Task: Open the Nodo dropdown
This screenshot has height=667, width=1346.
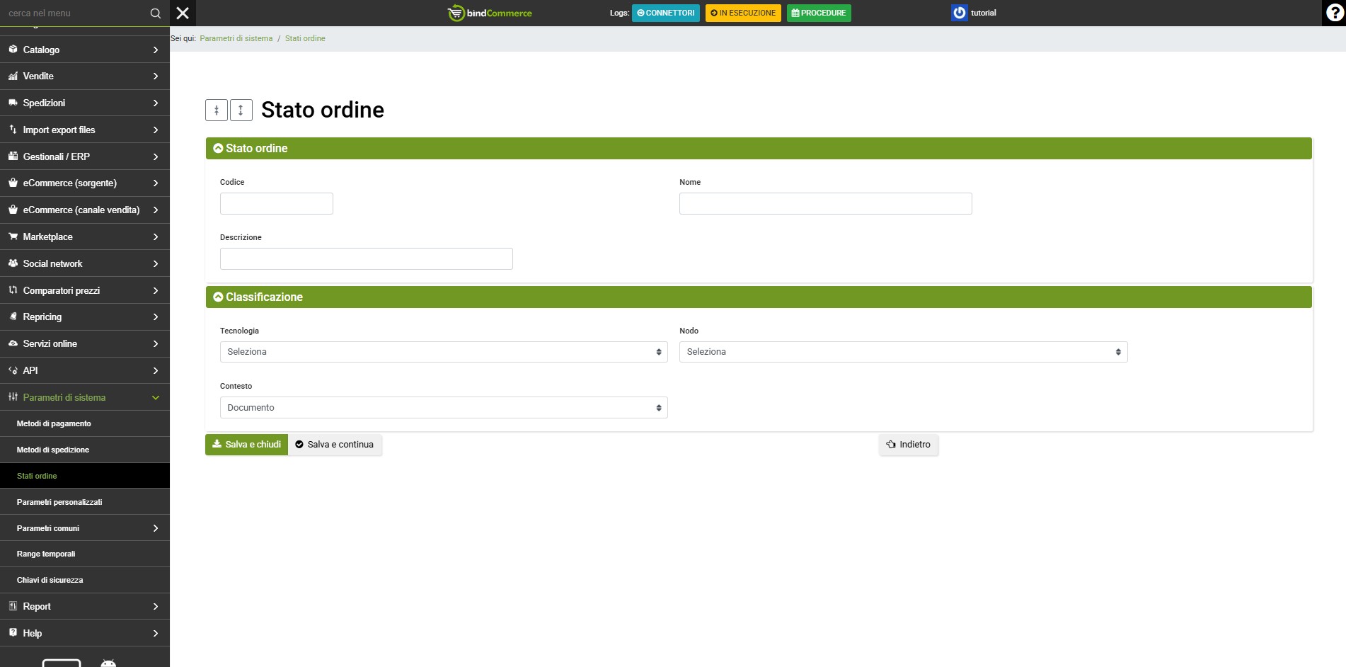Action: click(x=903, y=352)
